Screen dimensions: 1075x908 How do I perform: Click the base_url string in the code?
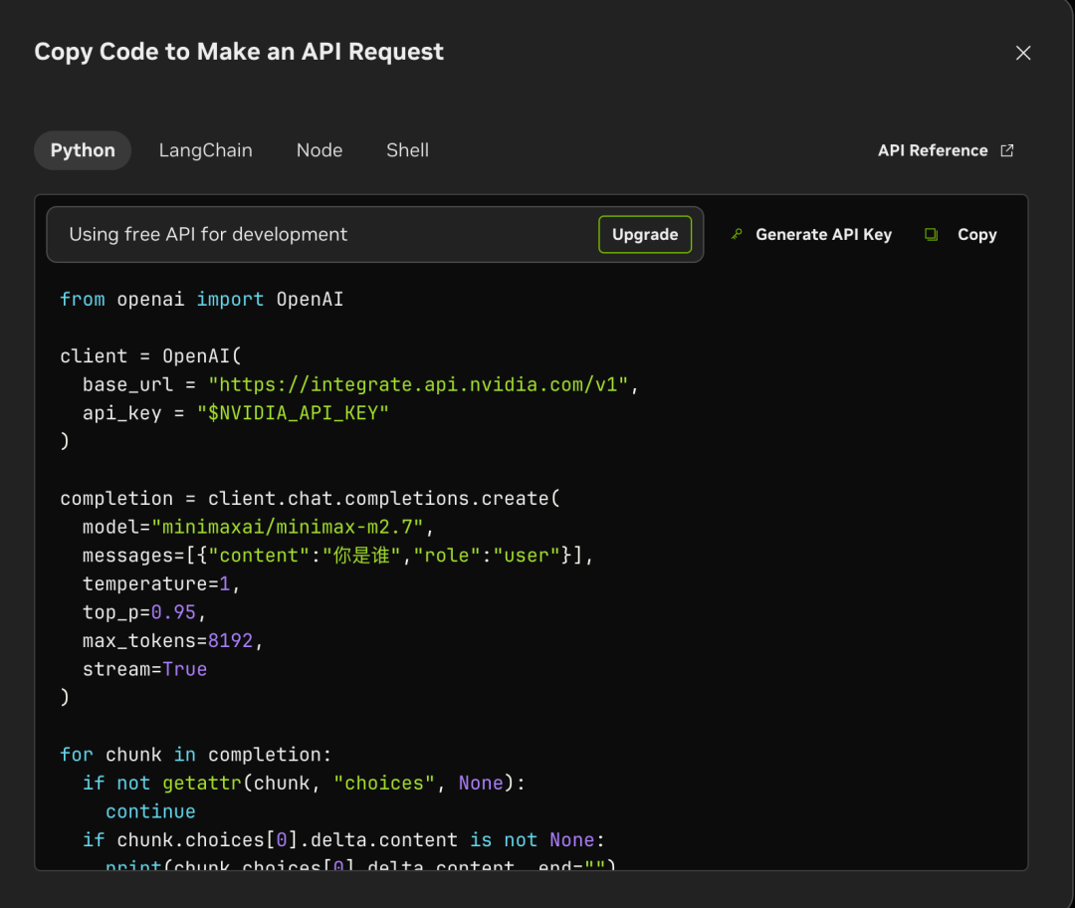point(418,384)
